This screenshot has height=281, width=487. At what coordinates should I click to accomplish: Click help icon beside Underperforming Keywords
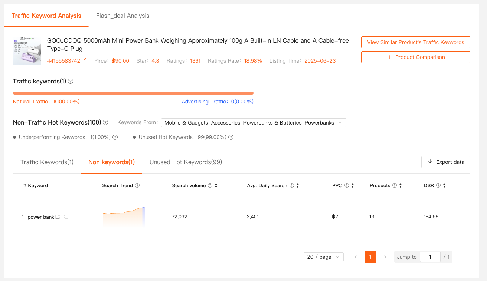115,137
